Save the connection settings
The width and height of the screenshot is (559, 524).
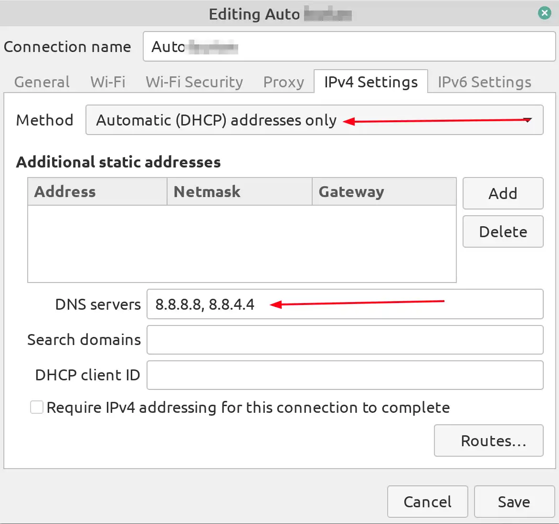pyautogui.click(x=514, y=502)
